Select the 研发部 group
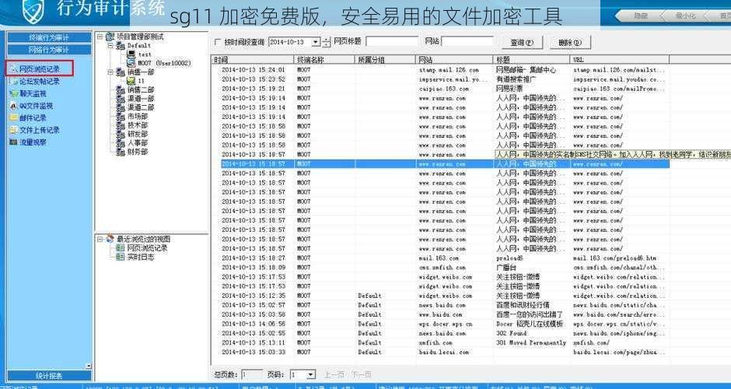 point(138,134)
